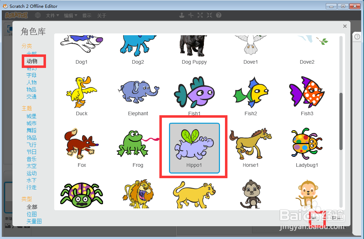Select the gray monkey sprite
This screenshot has width=364, height=239.
[x=251, y=194]
